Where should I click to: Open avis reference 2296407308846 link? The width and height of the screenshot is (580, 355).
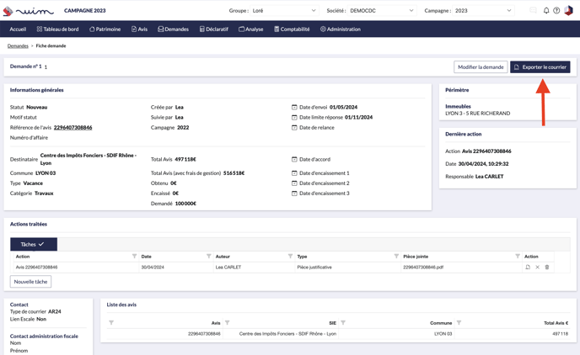[72, 128]
